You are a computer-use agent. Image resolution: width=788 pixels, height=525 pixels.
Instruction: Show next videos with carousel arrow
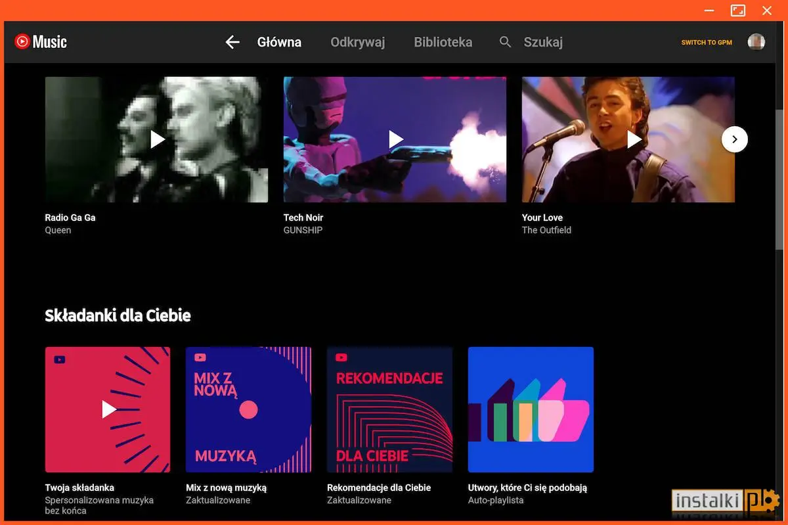[735, 139]
